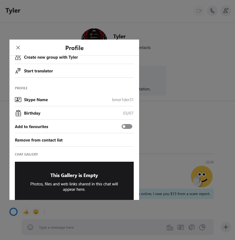Toggle the Add to favourites switch
Image resolution: width=235 pixels, height=240 pixels.
pyautogui.click(x=127, y=126)
